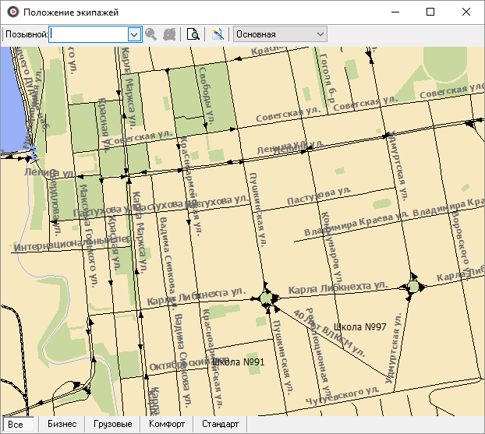Click the Школа №91 map label

(239, 362)
